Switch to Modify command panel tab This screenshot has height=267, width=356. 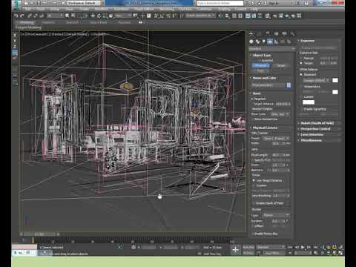pyautogui.click(x=260, y=33)
